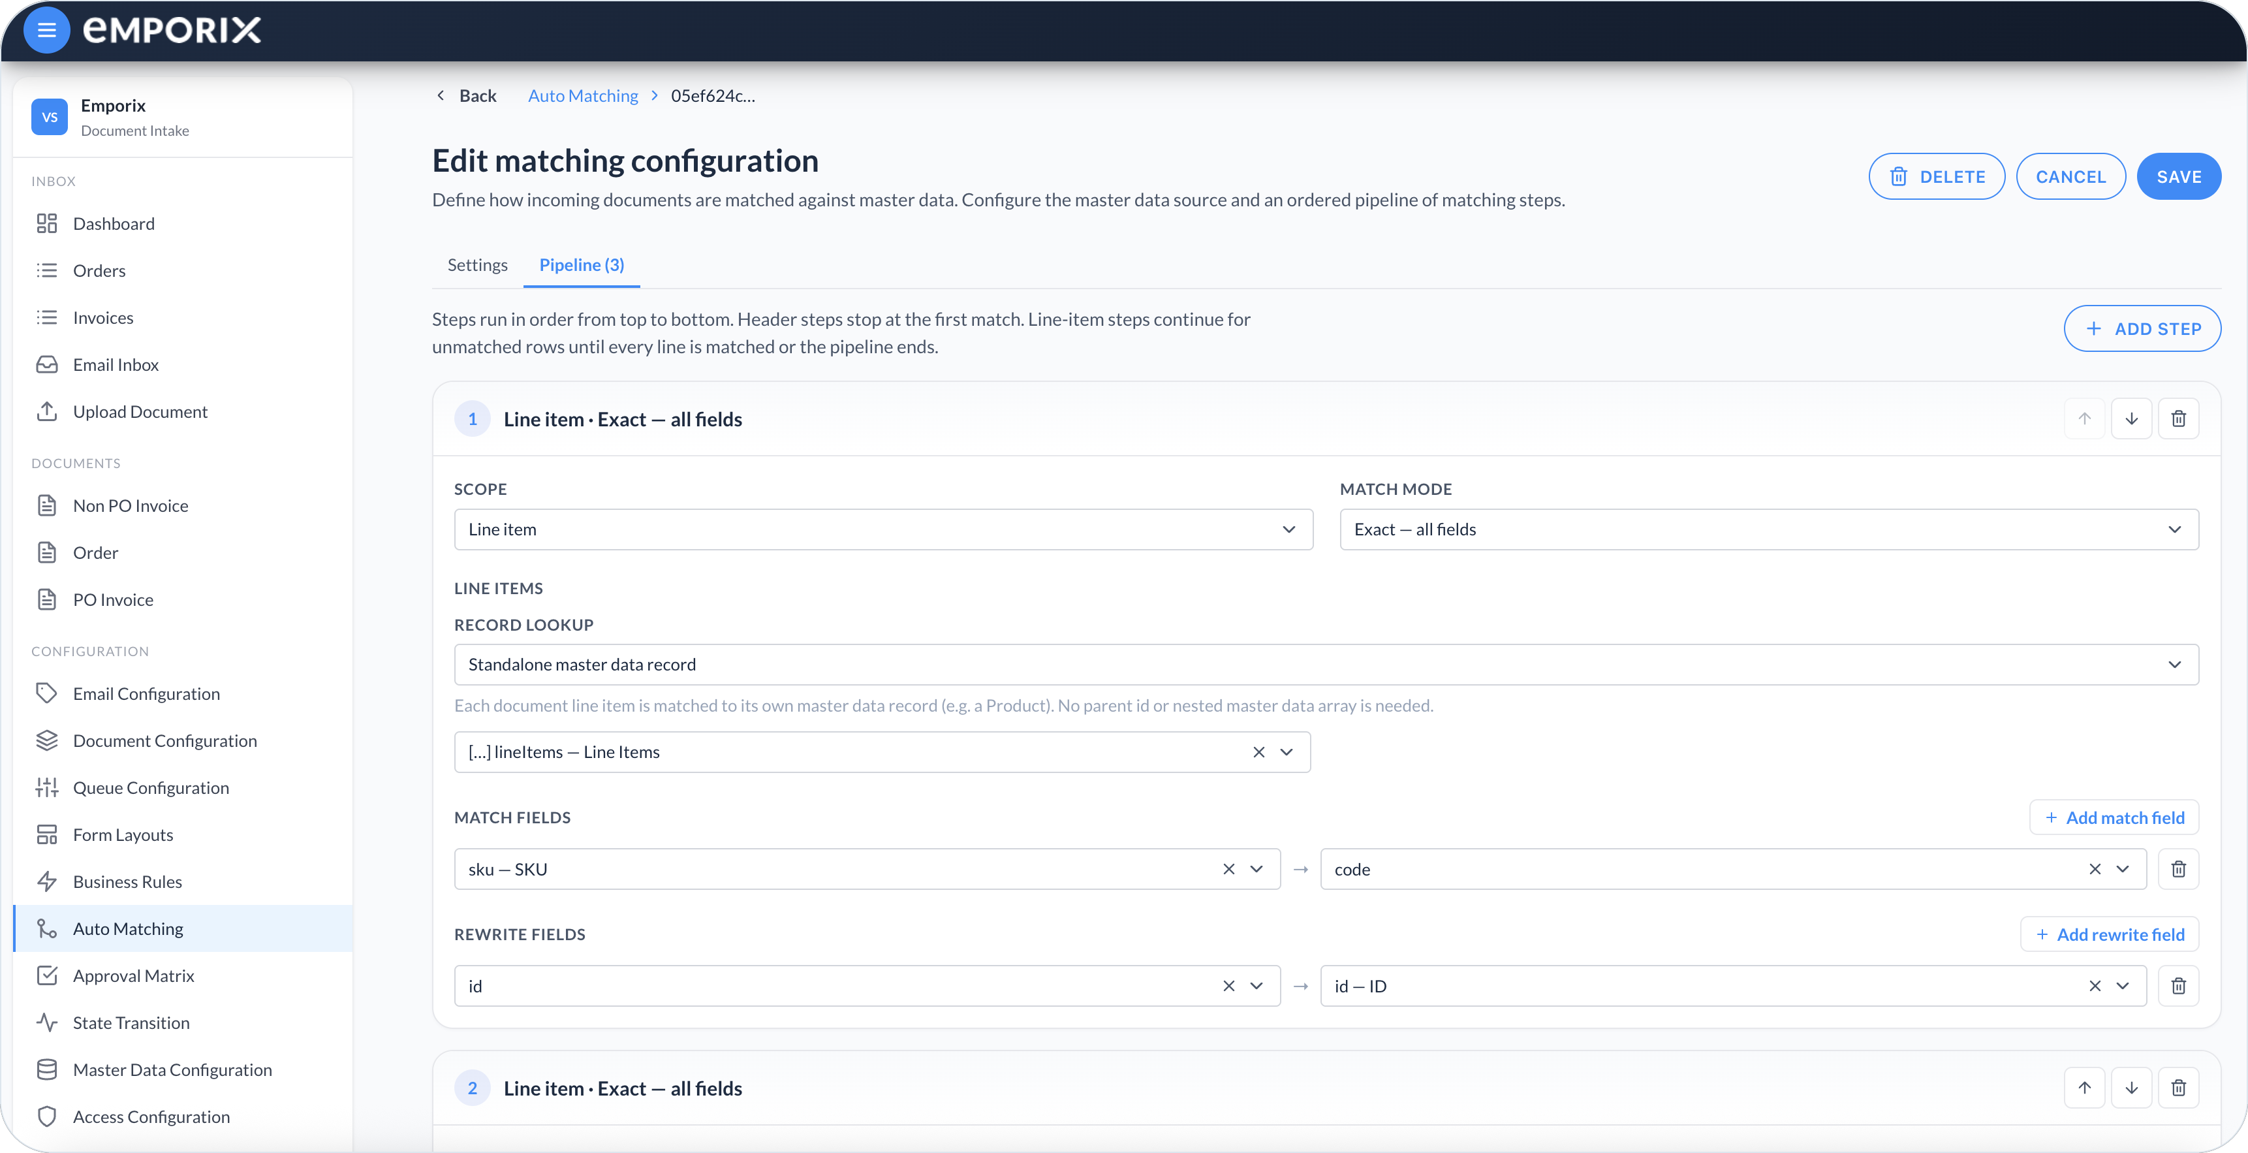Open the hamburger menu button
The image size is (2248, 1153).
click(47, 31)
